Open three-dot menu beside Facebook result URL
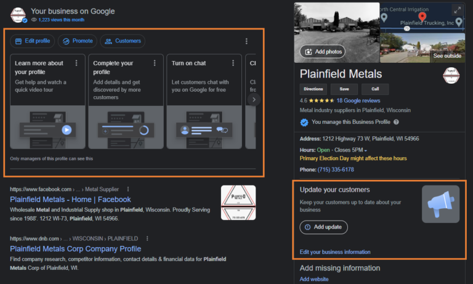The width and height of the screenshot is (473, 284). [x=128, y=189]
